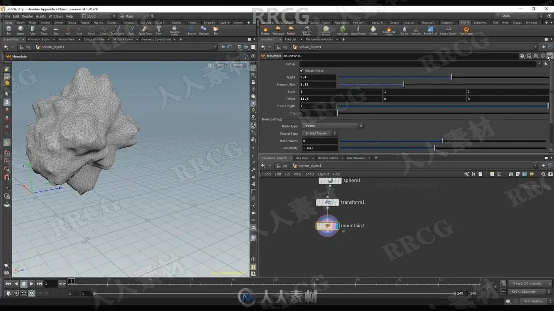The width and height of the screenshot is (554, 311).
Task: Click the Height slider handle
Action: (x=451, y=77)
